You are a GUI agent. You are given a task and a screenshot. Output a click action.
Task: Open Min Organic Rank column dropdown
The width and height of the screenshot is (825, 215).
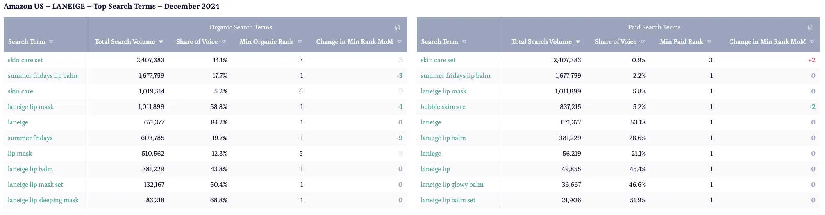click(300, 42)
